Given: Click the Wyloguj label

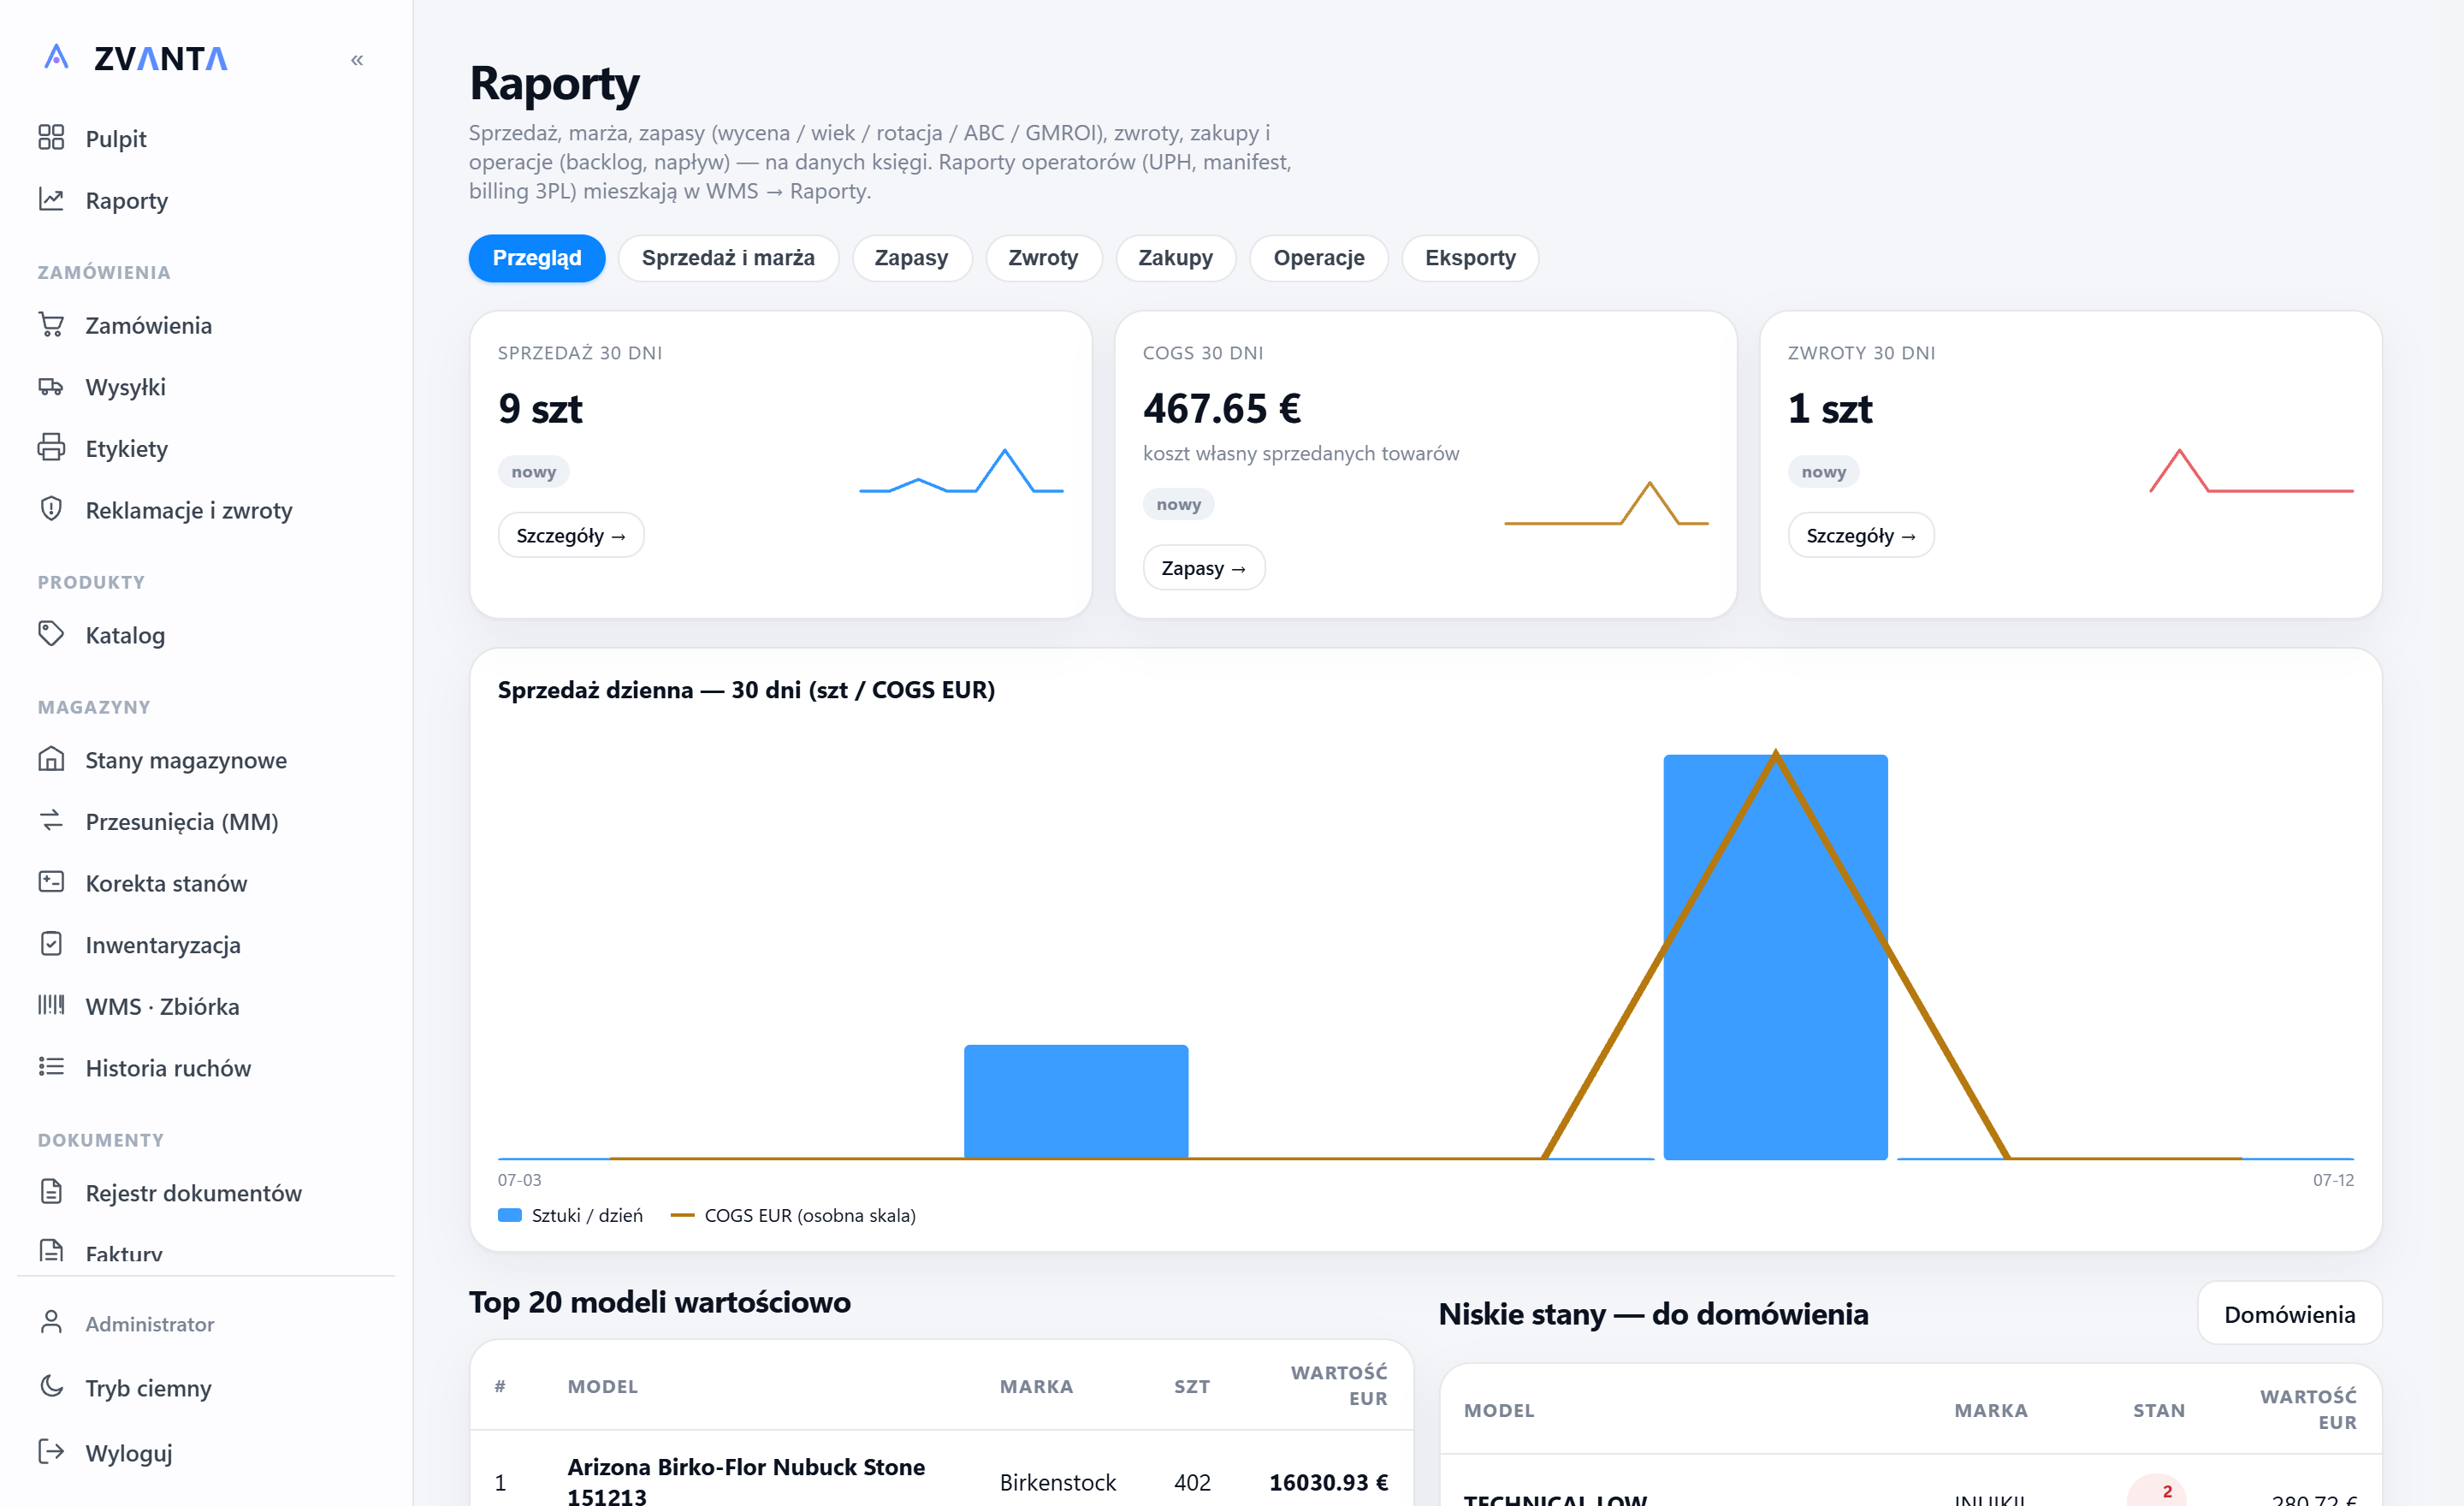Looking at the screenshot, I should point(129,1453).
